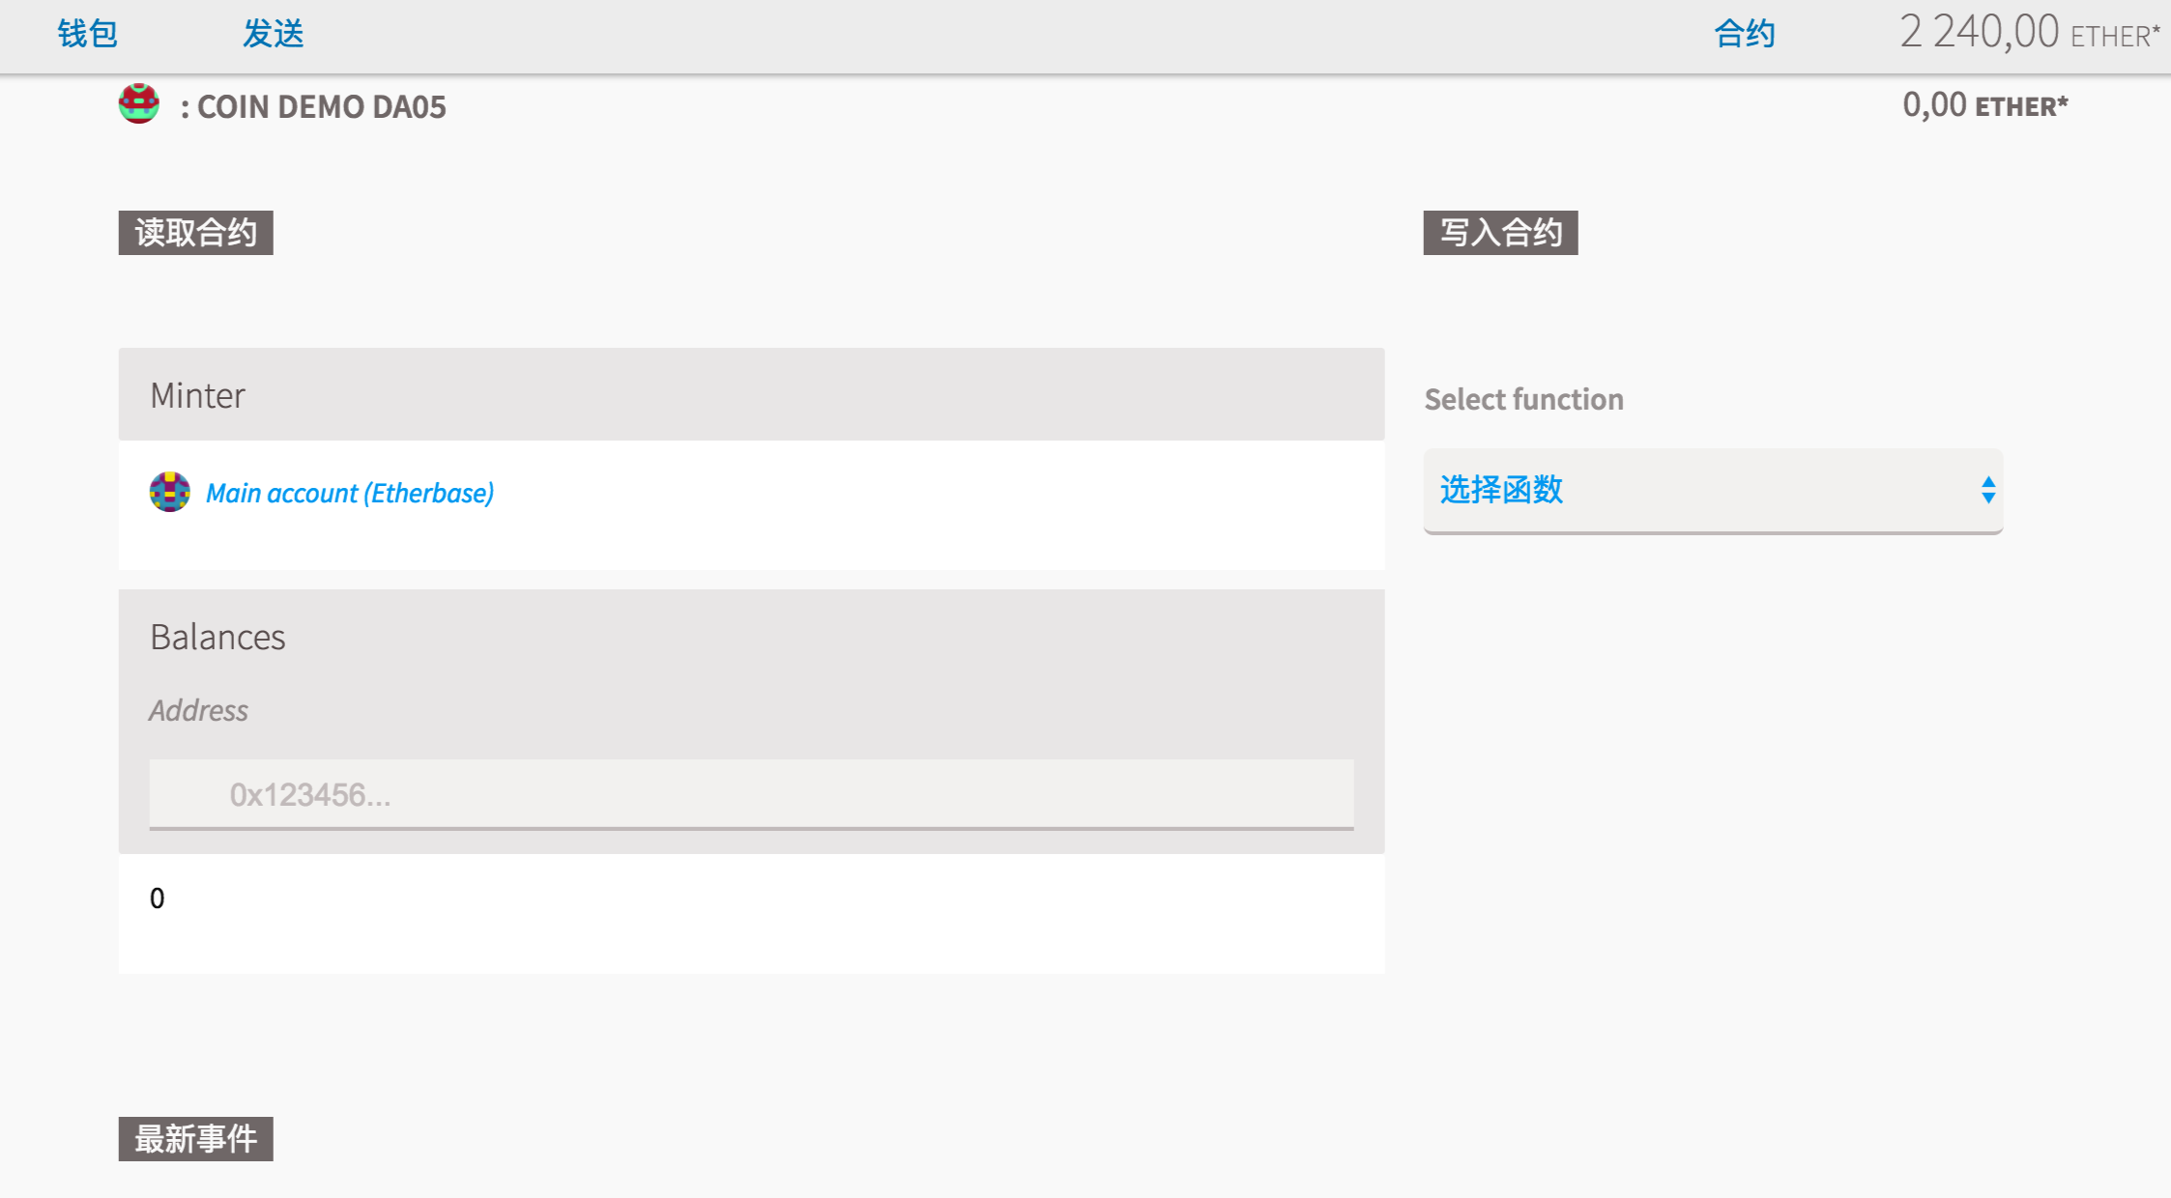This screenshot has width=2171, height=1198.
Task: Click the 2 240,00 ETHER total balance
Action: pyautogui.click(x=2028, y=33)
